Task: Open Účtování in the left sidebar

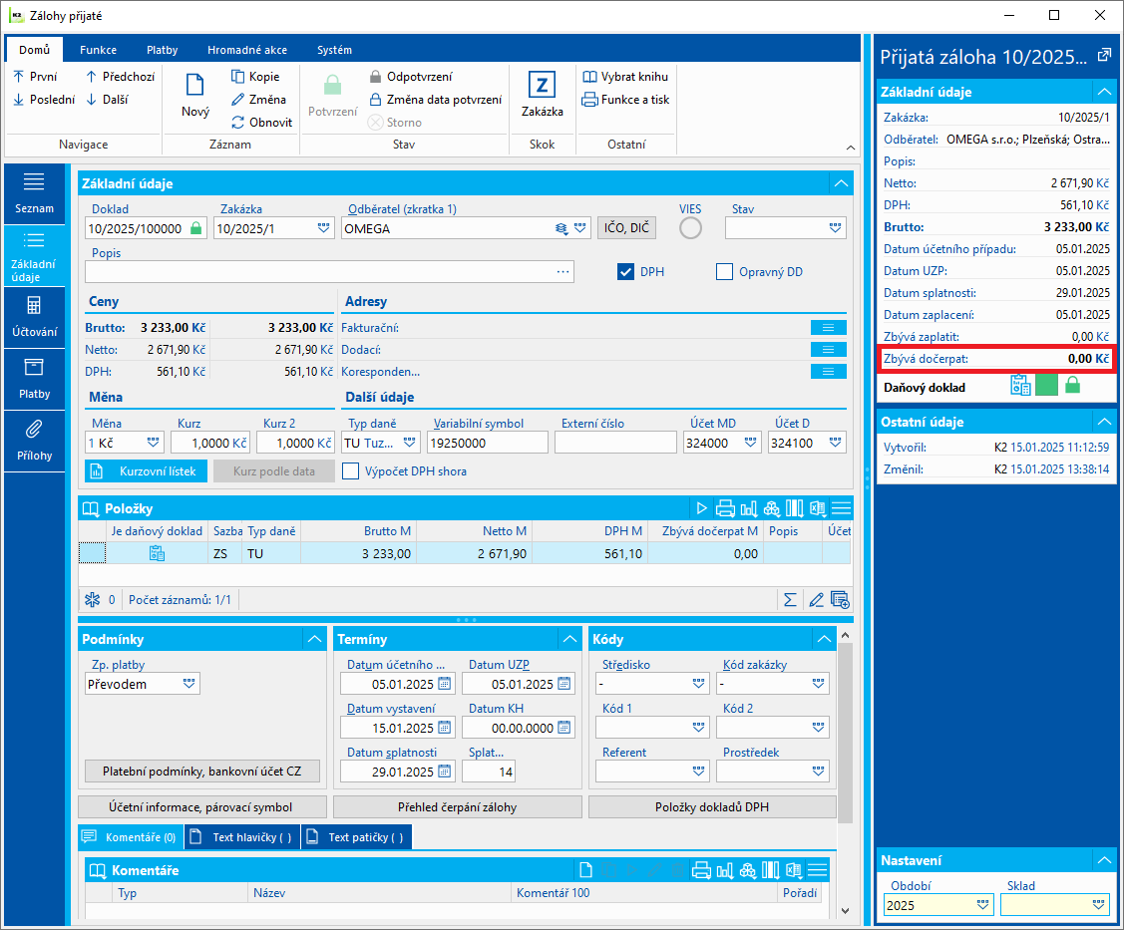Action: (x=34, y=315)
